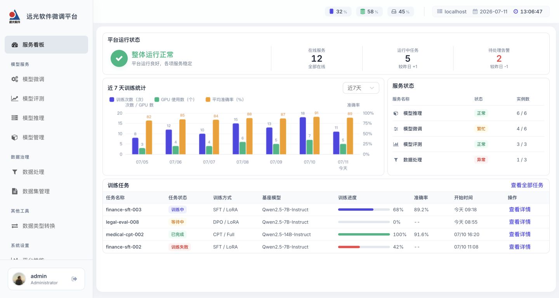Toggle the 平均准确率 legend series
This screenshot has width=559, height=298.
pyautogui.click(x=225, y=99)
